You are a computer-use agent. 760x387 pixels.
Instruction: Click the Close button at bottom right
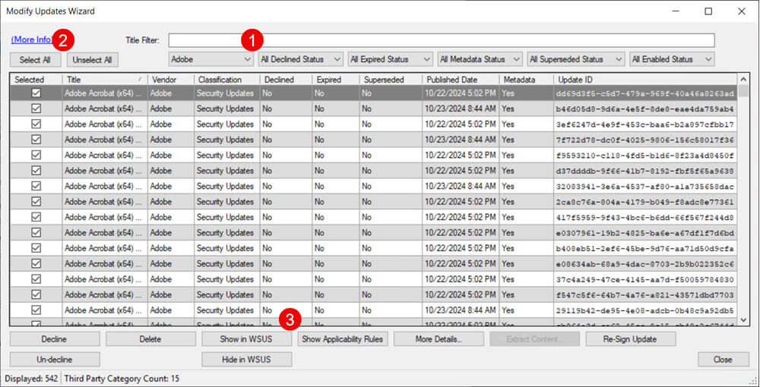(x=724, y=360)
